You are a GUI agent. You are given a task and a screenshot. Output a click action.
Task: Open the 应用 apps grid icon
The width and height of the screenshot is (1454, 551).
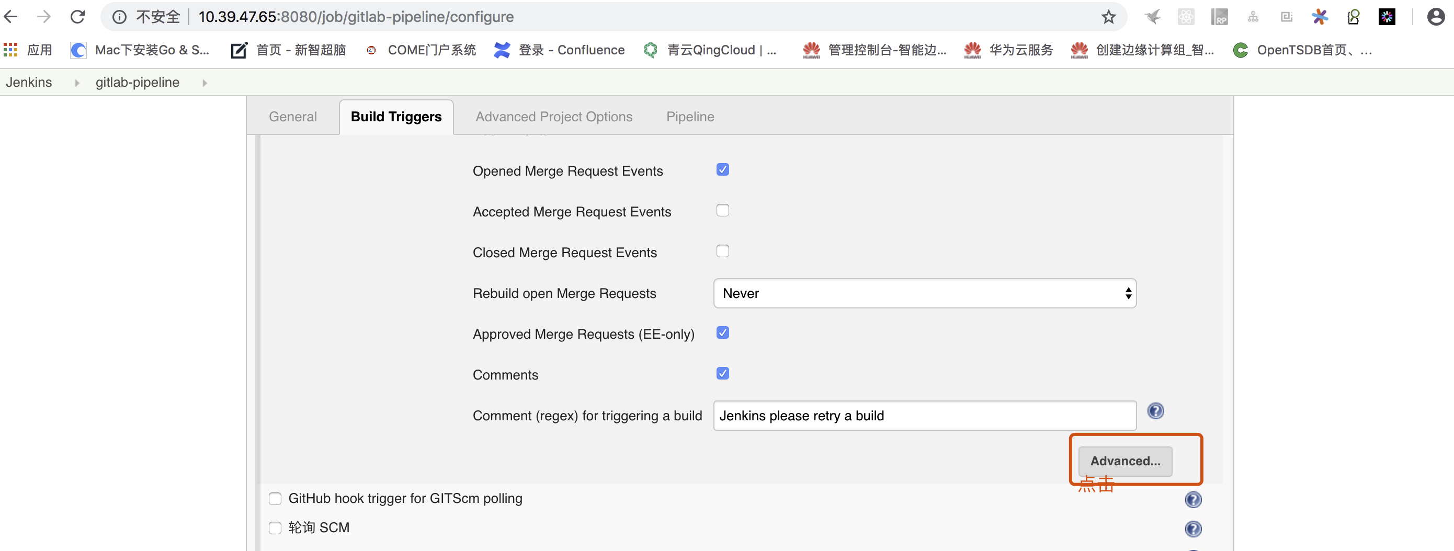point(11,50)
